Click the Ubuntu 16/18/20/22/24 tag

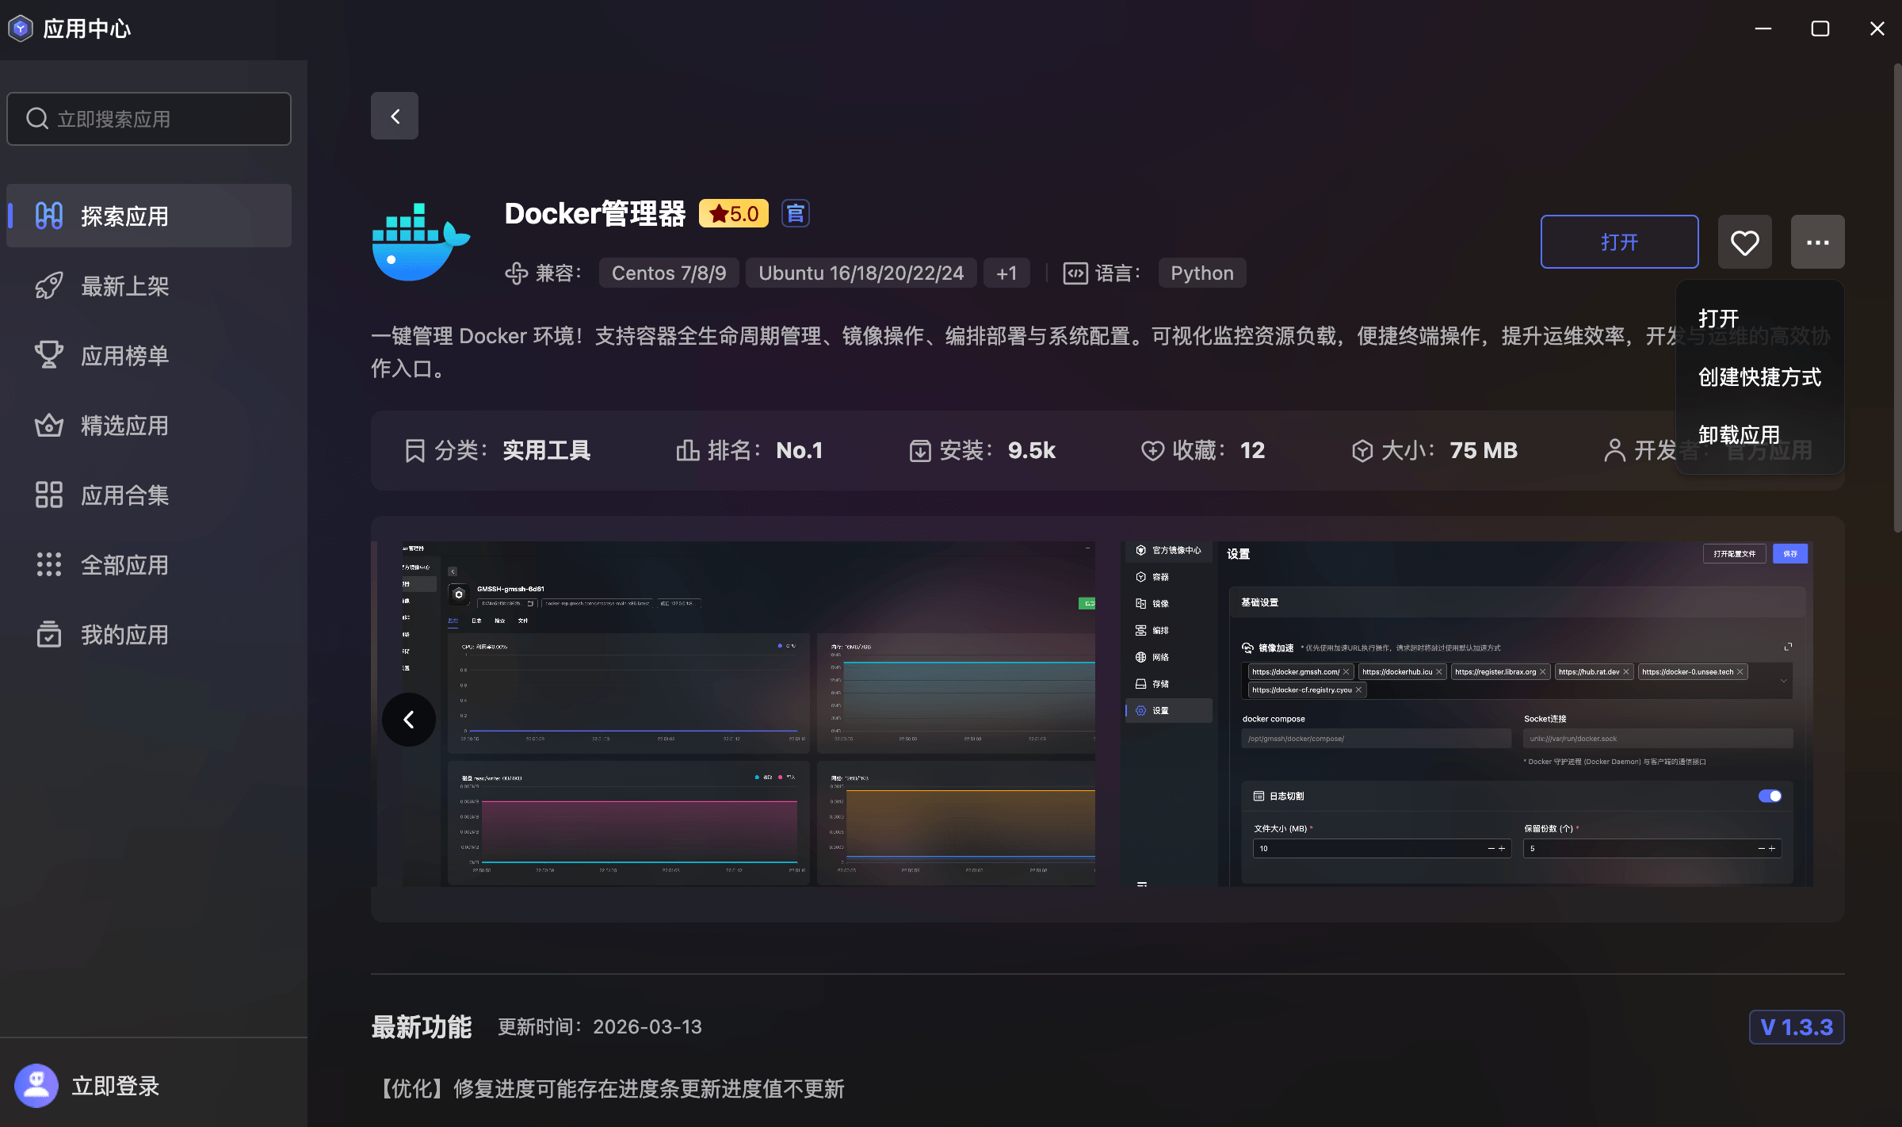coord(861,273)
